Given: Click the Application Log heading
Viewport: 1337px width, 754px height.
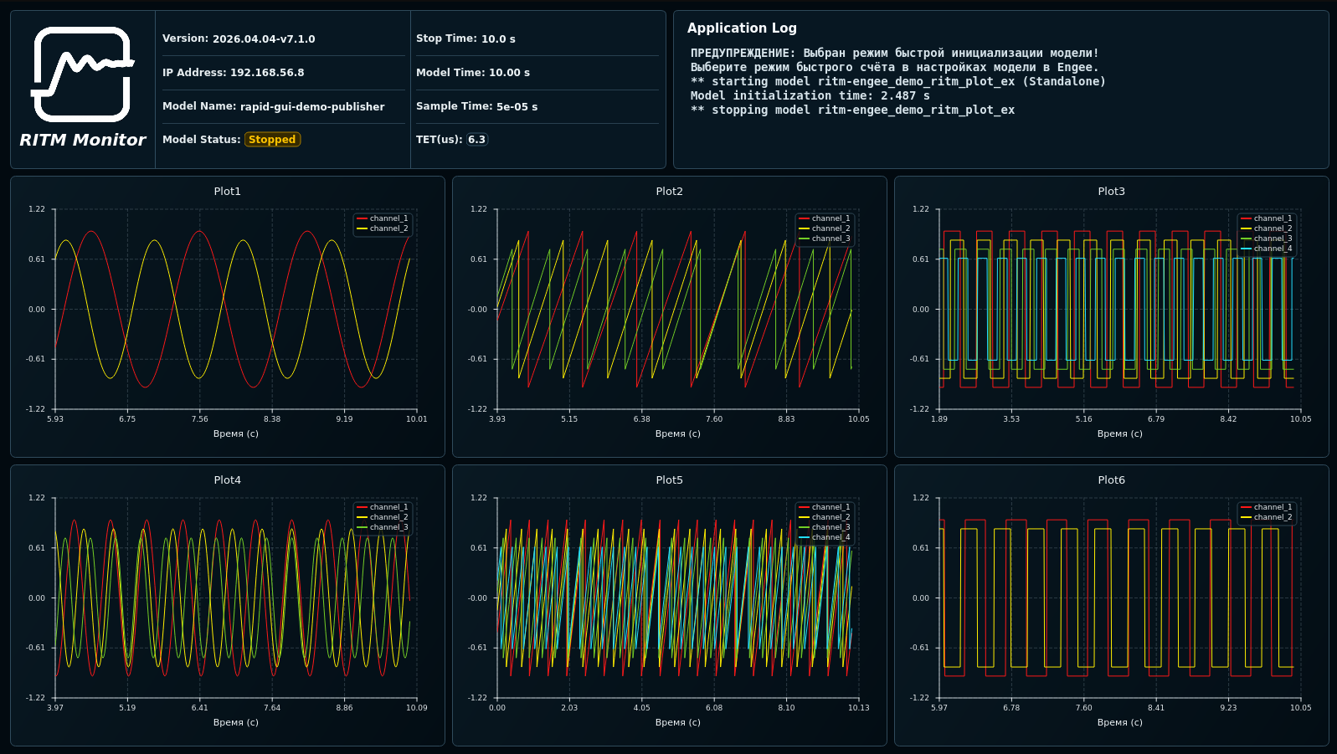Looking at the screenshot, I should coord(742,28).
